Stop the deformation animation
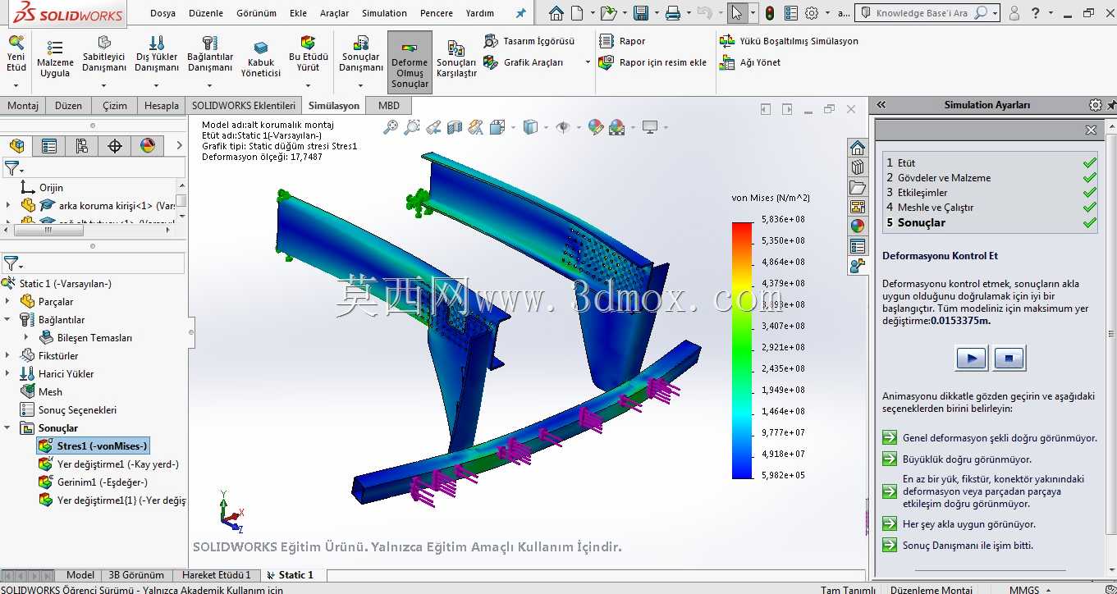 pos(1009,359)
